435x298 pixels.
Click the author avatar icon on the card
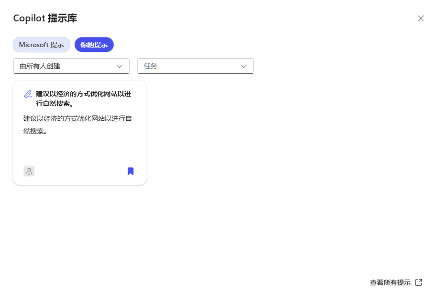click(x=29, y=171)
